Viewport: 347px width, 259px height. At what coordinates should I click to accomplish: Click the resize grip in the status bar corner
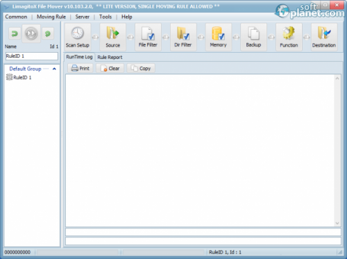point(340,252)
